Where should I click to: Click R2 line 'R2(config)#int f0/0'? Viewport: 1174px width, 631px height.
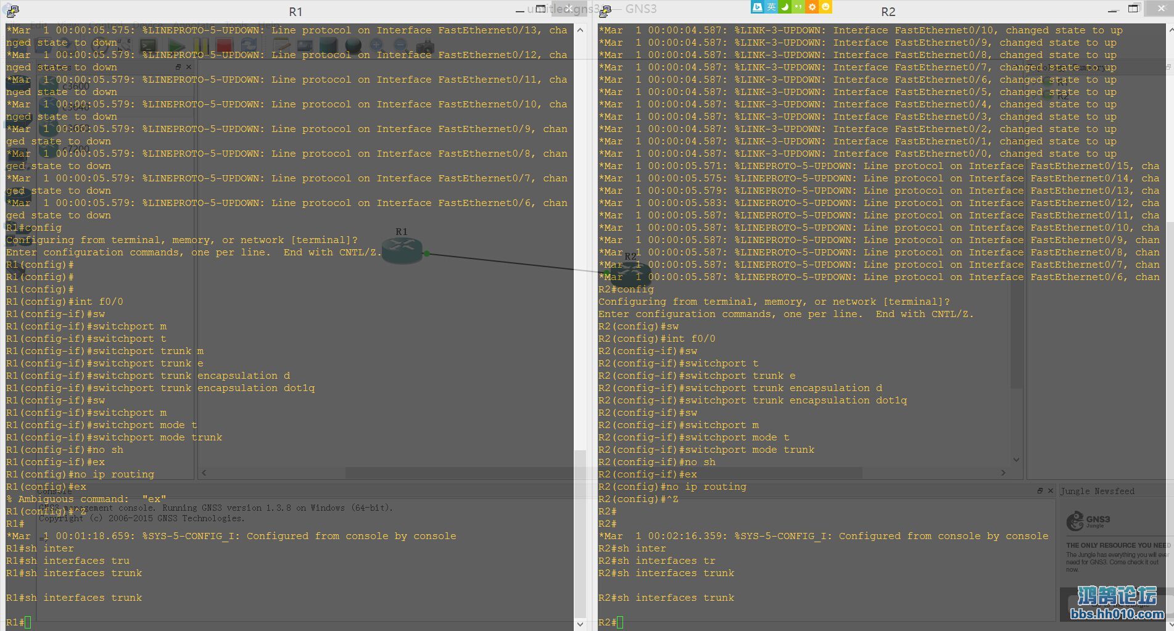pyautogui.click(x=657, y=339)
